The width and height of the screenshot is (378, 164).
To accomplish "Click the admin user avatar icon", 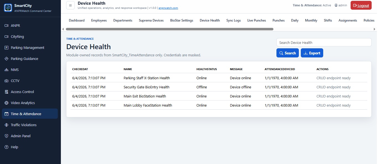I will [x=336, y=5].
